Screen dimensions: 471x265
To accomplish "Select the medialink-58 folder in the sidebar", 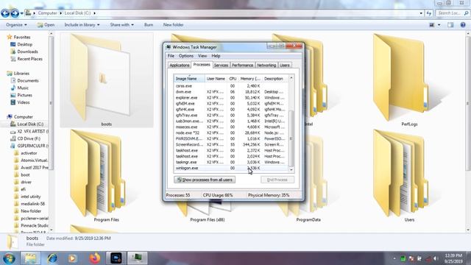I will [x=32, y=204].
